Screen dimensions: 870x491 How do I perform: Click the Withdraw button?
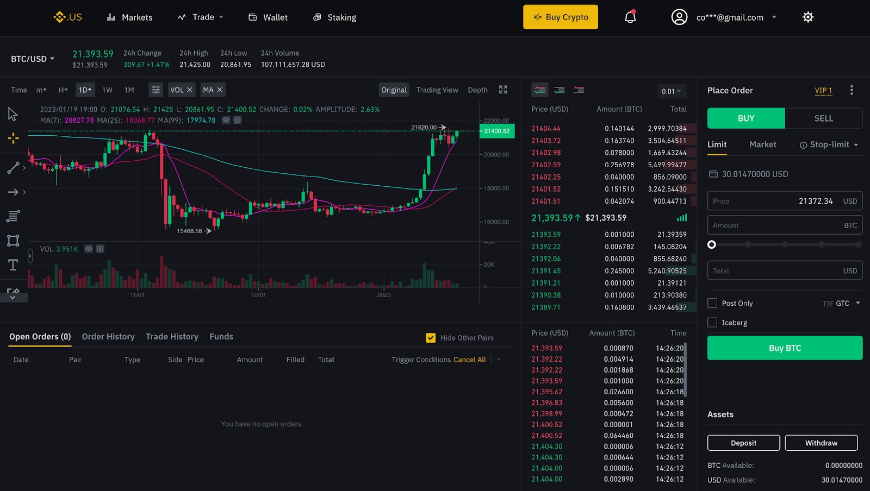point(821,443)
